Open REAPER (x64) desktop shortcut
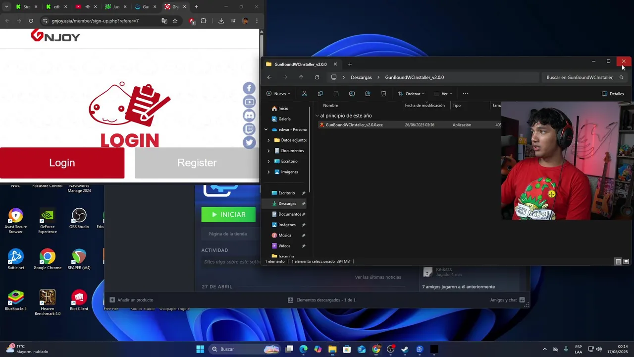 click(79, 260)
